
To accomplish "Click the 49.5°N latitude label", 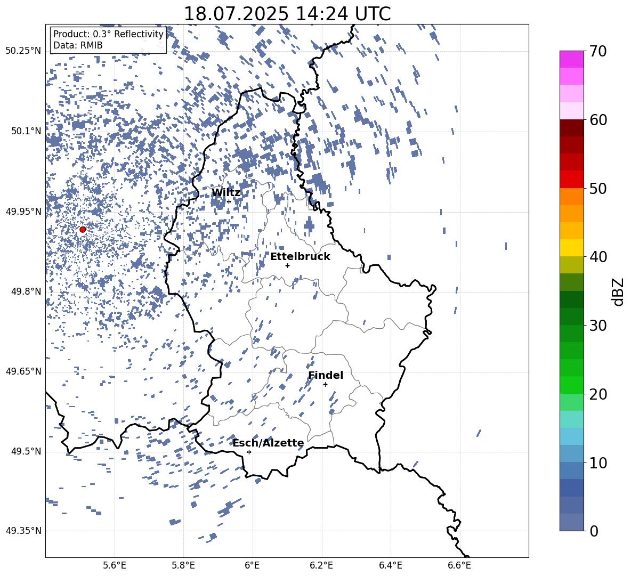I will [x=26, y=451].
